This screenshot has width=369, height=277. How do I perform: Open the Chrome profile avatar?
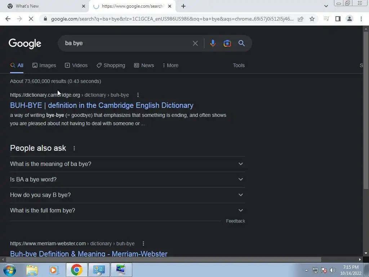coord(350,19)
